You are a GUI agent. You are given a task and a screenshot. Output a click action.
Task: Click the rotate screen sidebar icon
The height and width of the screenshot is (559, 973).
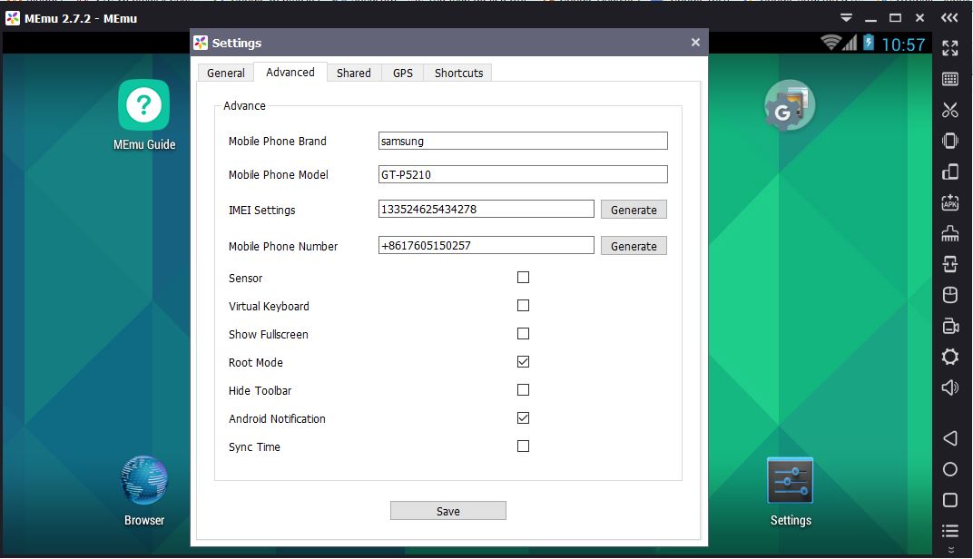click(x=949, y=172)
